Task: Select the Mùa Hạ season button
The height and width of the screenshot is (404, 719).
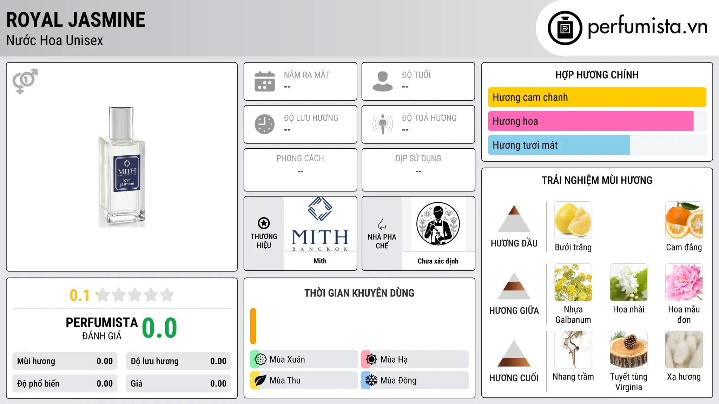Action: coord(415,359)
